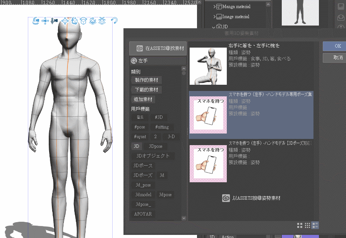Select the rotate camera manipulator icon

[x=36, y=21]
